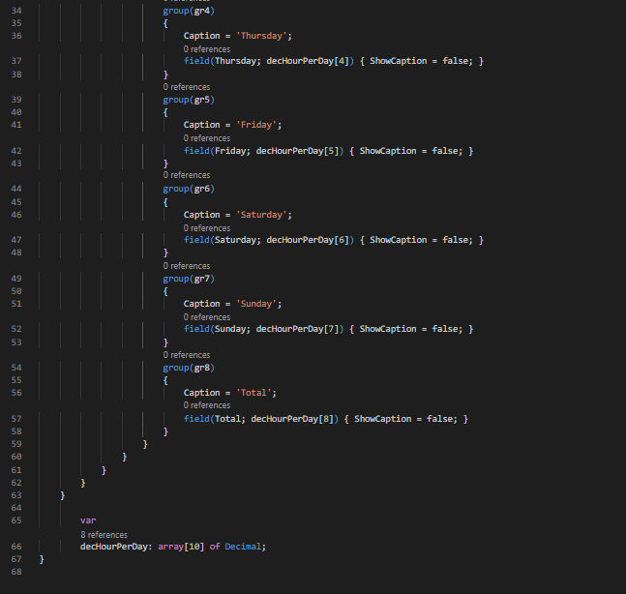This screenshot has width=626, height=594.
Task: Click the 'Thursday' caption string
Action: click(x=261, y=36)
